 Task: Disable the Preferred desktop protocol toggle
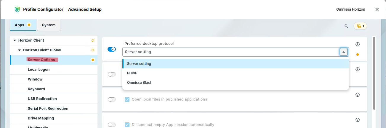(x=112, y=49)
